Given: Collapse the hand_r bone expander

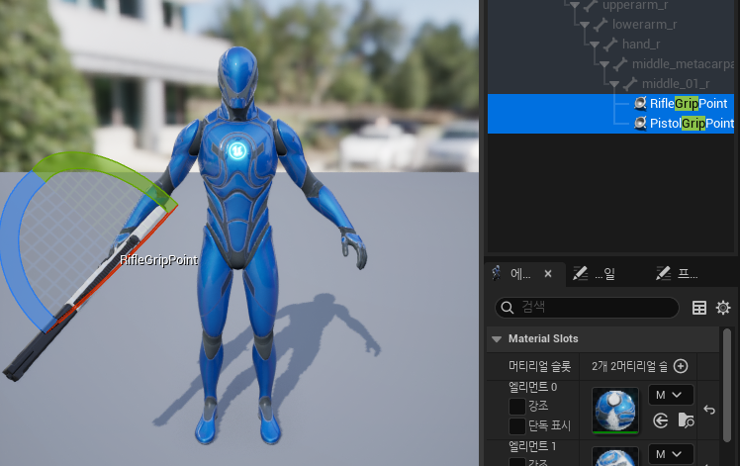Looking at the screenshot, I should point(595,45).
